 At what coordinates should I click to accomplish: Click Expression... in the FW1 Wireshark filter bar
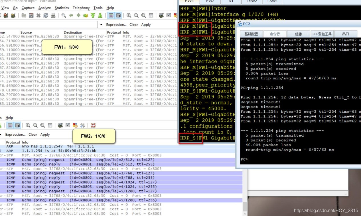[116, 25]
